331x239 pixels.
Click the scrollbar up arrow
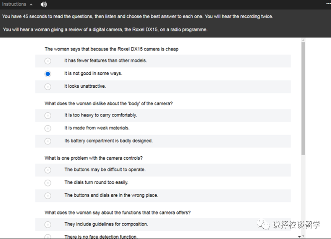(303, 40)
